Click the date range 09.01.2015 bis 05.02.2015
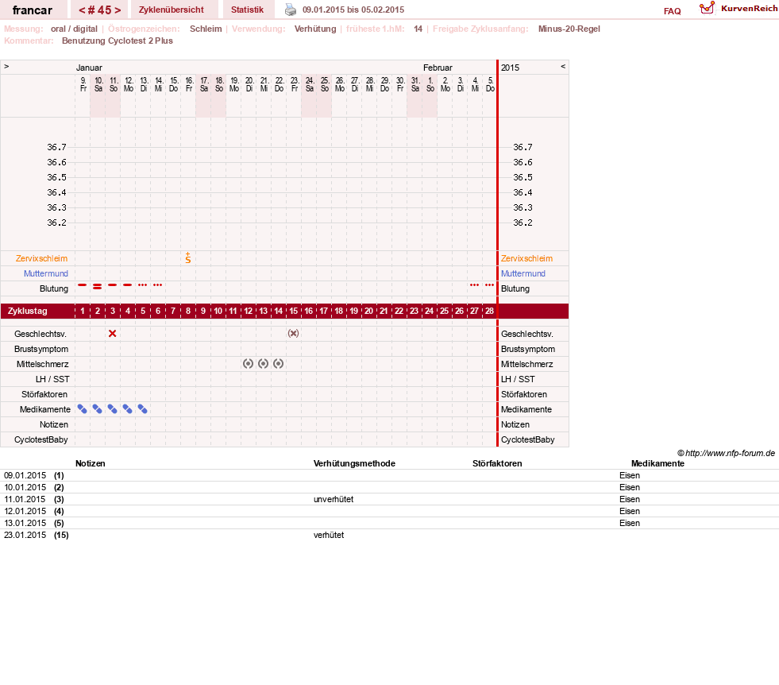Image resolution: width=779 pixels, height=685 pixels. (x=353, y=10)
